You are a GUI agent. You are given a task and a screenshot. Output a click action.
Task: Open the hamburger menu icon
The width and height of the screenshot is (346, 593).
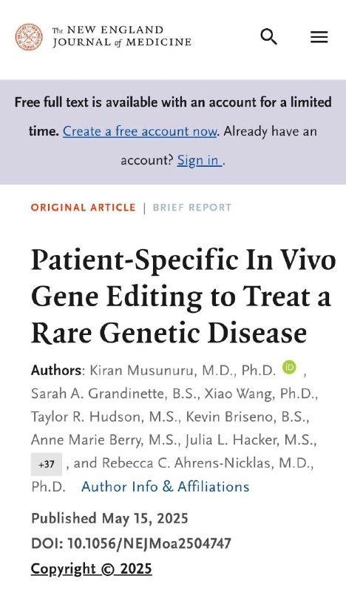319,37
